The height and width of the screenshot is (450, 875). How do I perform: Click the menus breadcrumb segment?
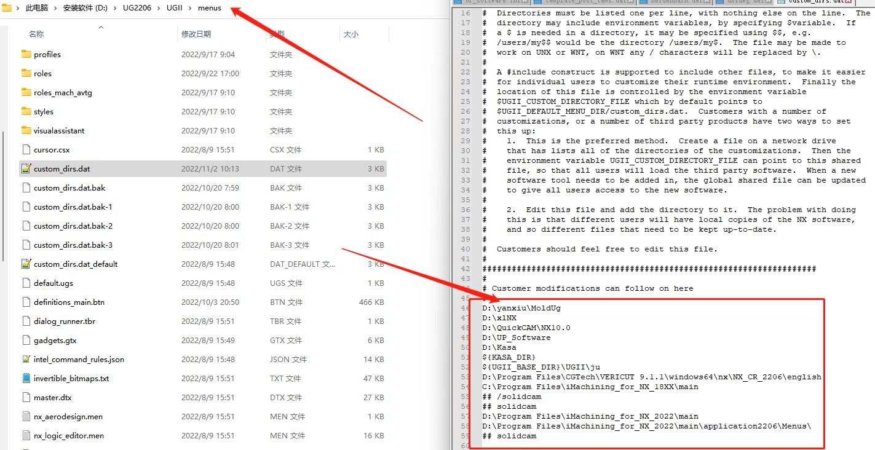[x=210, y=8]
